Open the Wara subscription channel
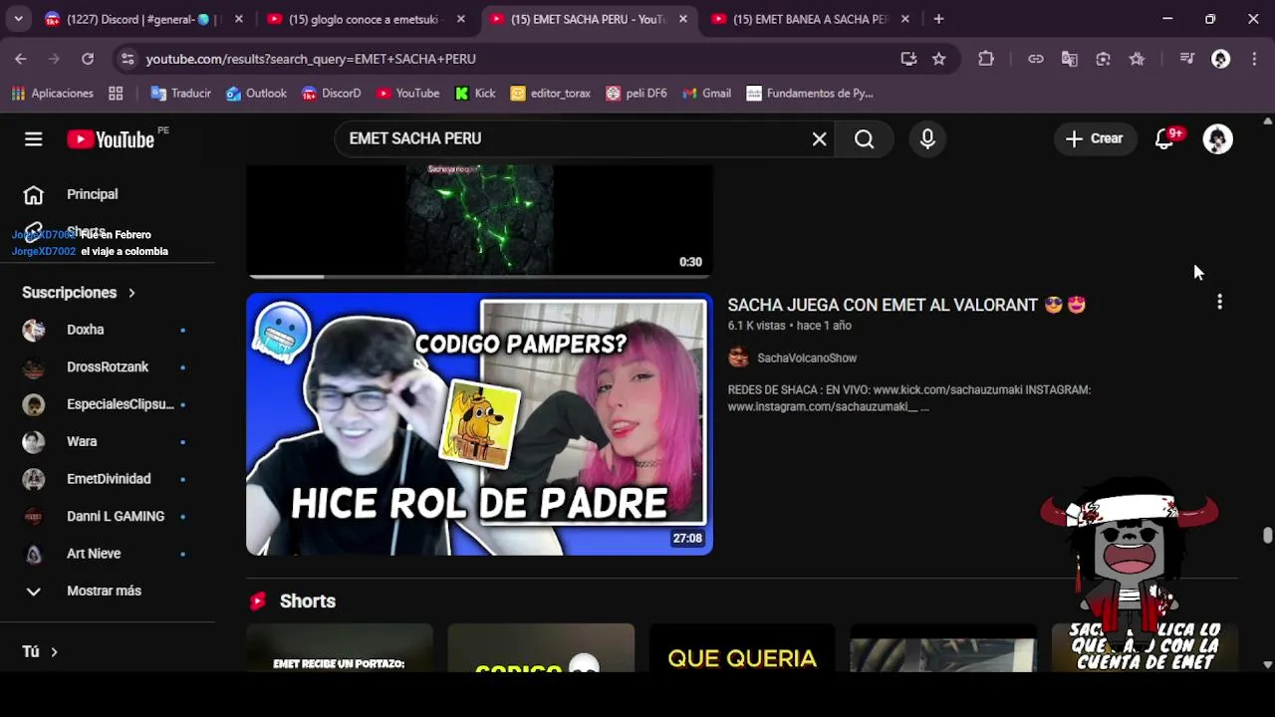Viewport: 1275px width, 717px height. click(x=108, y=441)
